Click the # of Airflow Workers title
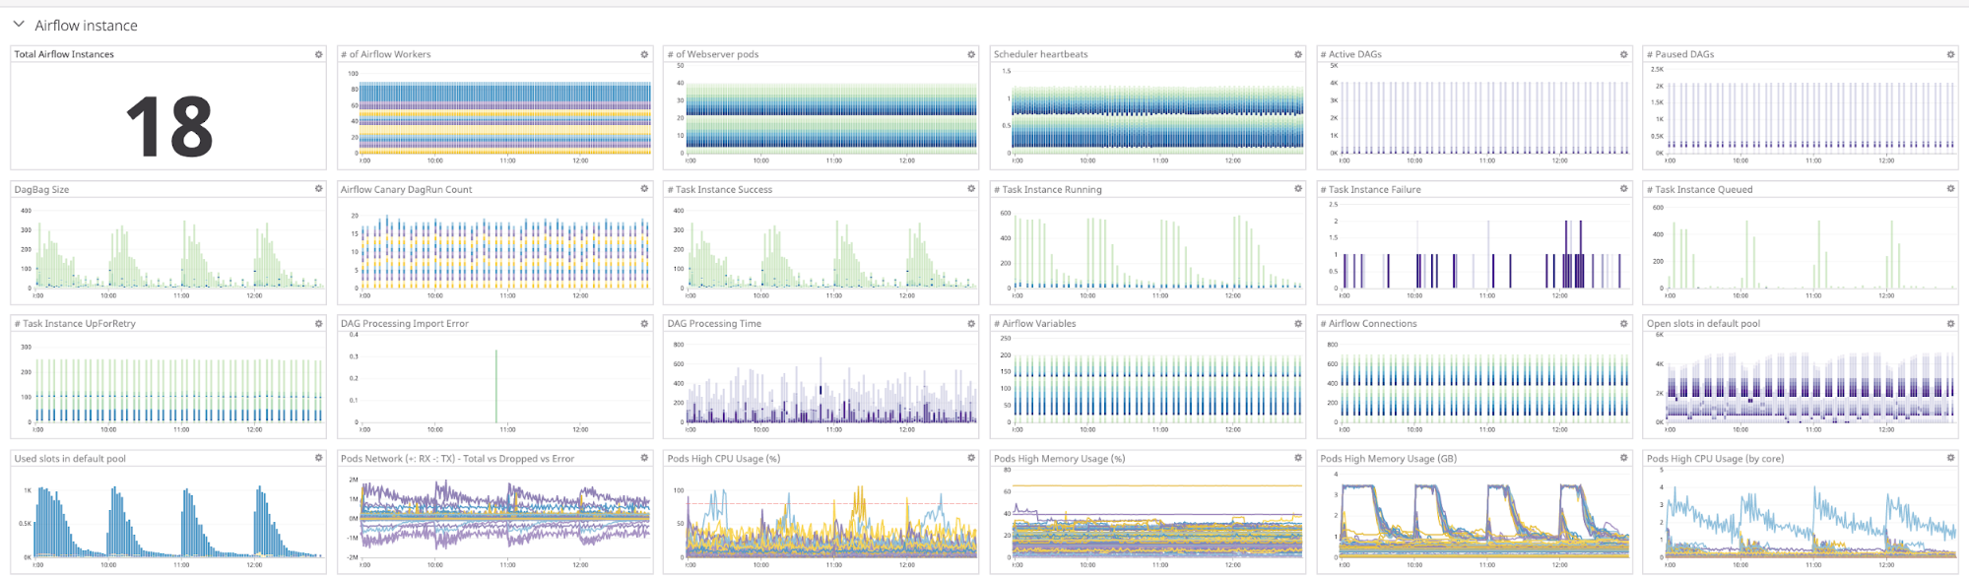Viewport: 1969px width, 578px height. coord(386,54)
